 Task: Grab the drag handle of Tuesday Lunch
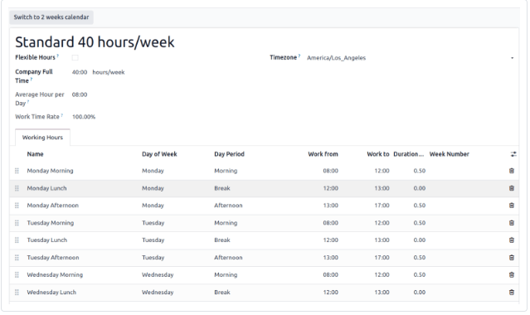click(x=17, y=240)
